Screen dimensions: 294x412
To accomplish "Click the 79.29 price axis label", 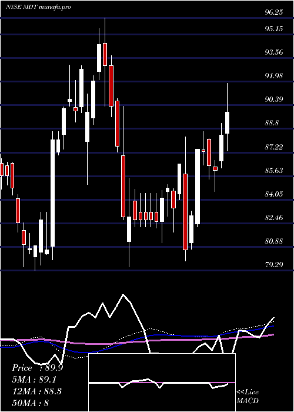I will click(274, 264).
